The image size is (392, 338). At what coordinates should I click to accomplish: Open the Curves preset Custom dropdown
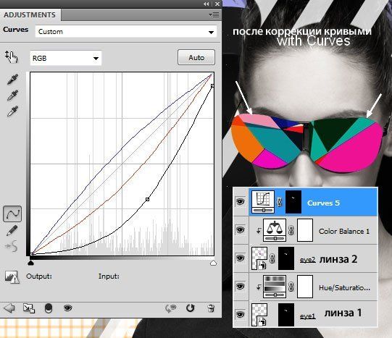[x=126, y=32]
